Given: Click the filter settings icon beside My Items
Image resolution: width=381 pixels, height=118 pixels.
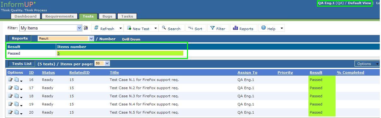Looking at the screenshot, I should (86, 28).
